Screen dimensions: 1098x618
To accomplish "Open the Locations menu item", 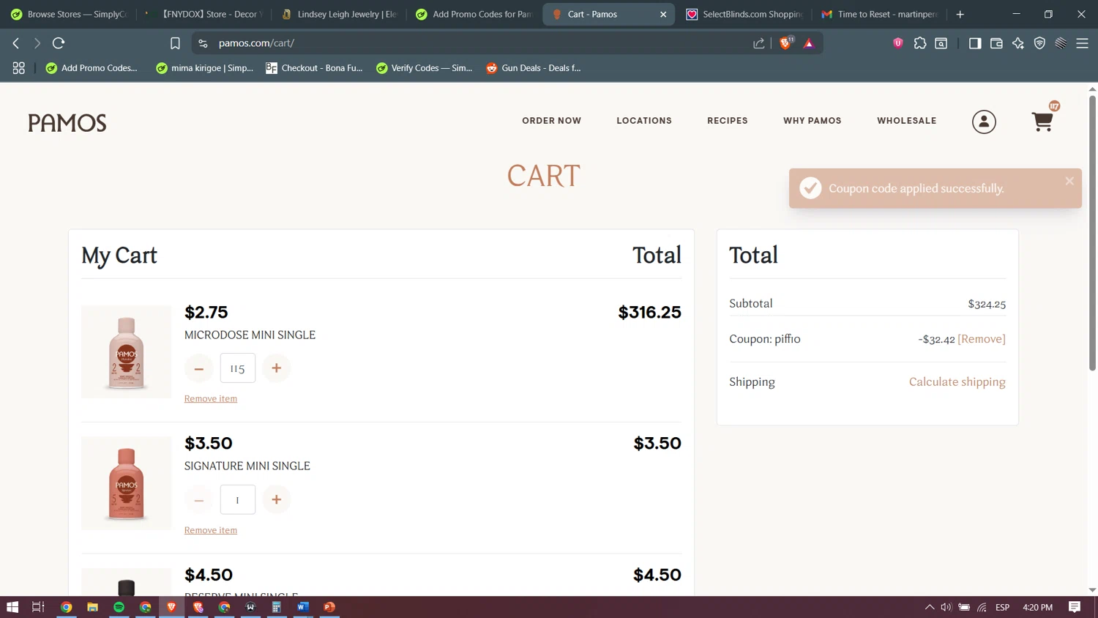I will 644,121.
